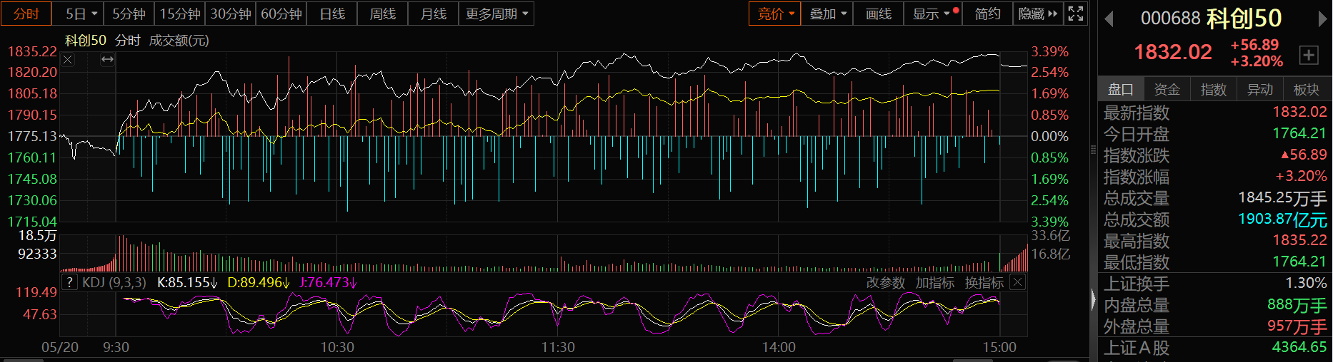Click 改参数 to edit KDJ parameters
Image resolution: width=1333 pixels, height=362 pixels.
886,283
